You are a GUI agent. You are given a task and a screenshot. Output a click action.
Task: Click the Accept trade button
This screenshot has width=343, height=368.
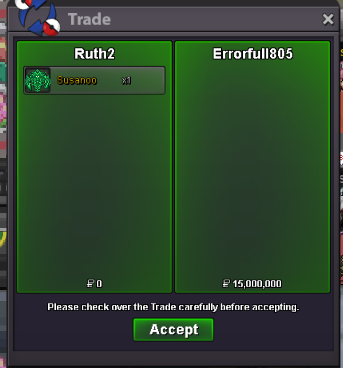(x=173, y=329)
